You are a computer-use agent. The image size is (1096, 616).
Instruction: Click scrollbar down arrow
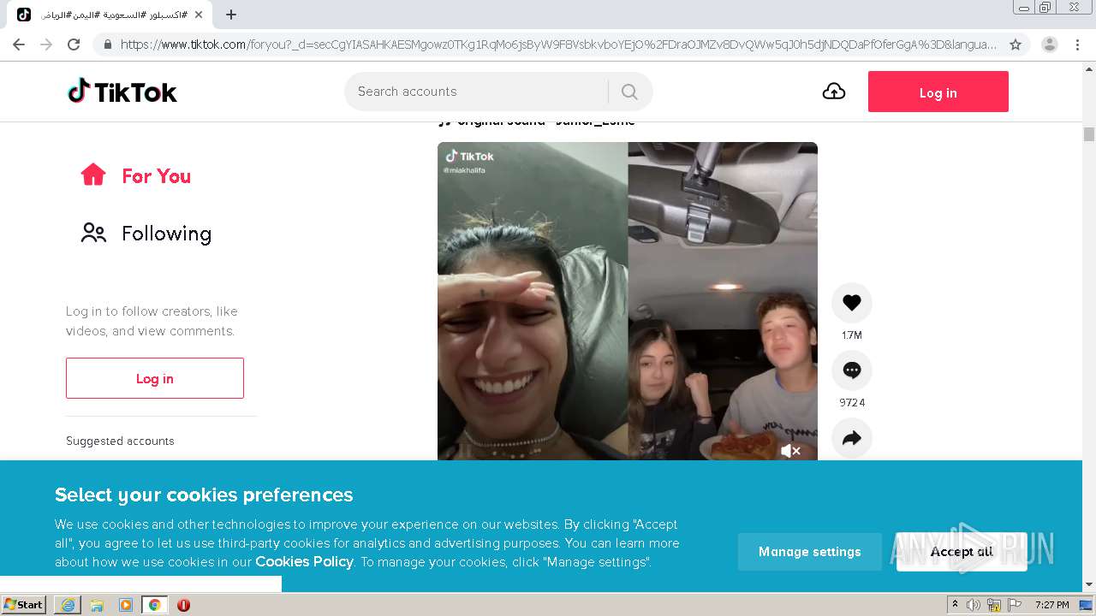tap(1089, 585)
